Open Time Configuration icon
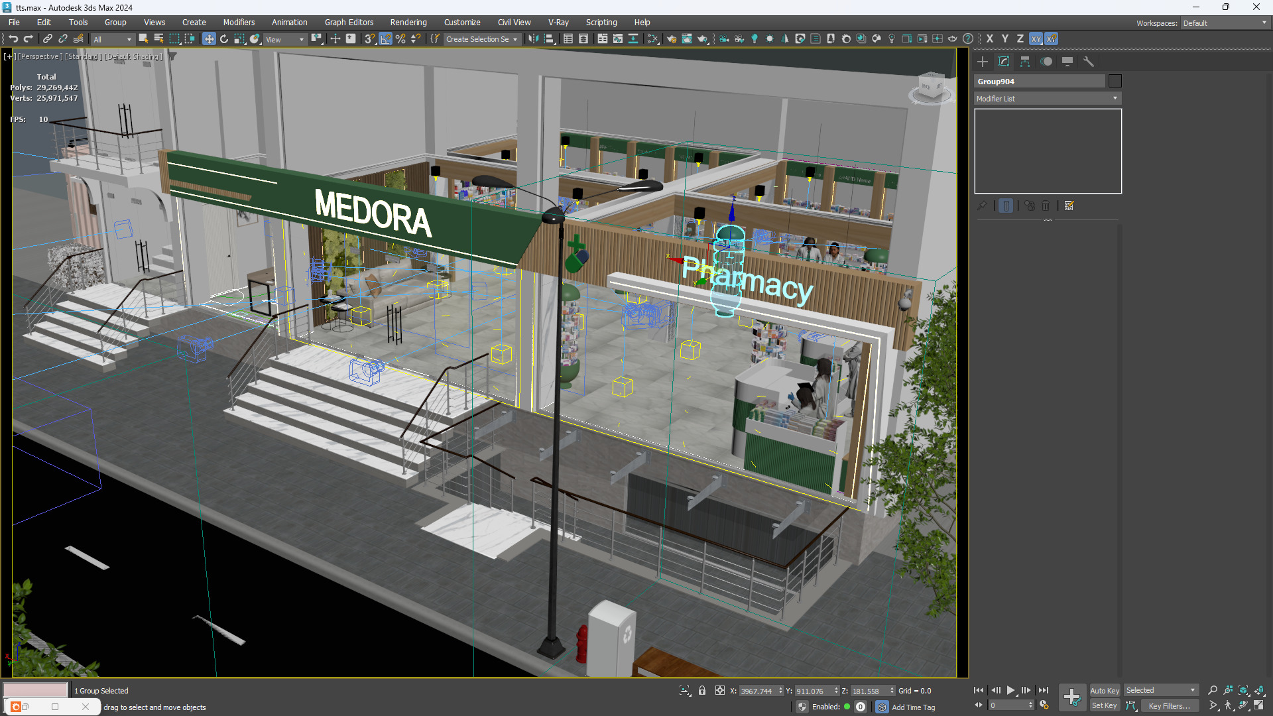This screenshot has height=716, width=1273. click(x=1044, y=705)
